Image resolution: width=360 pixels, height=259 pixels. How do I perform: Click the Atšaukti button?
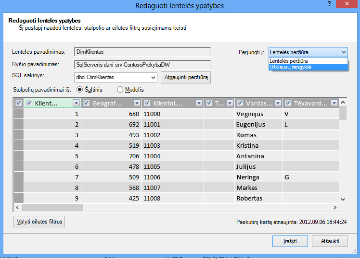pos(330,241)
